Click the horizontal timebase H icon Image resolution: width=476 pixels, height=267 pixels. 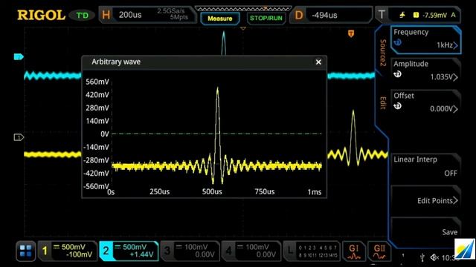tap(106, 15)
